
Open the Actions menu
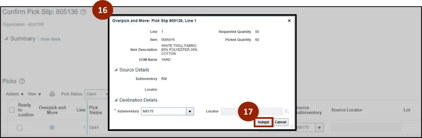(x=15, y=94)
